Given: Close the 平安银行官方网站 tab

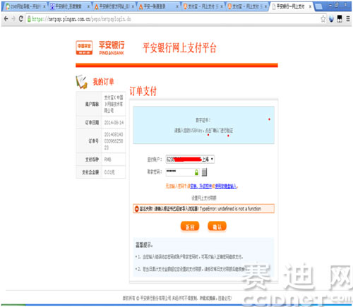Looking at the screenshot, I should 133,7.
